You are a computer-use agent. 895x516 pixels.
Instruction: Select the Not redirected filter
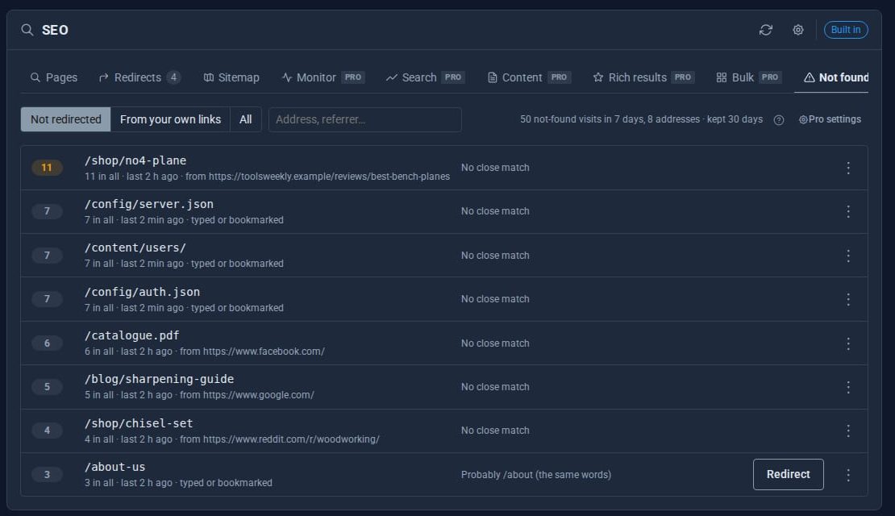65,120
